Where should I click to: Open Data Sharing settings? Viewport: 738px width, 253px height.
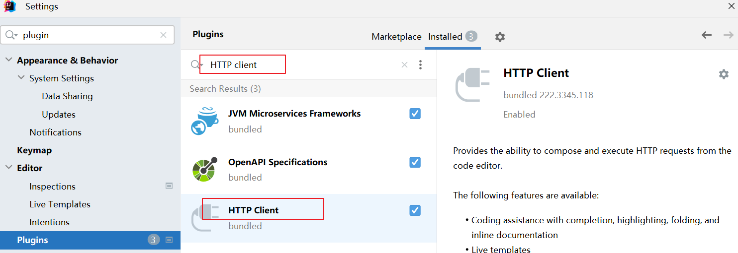tap(67, 96)
